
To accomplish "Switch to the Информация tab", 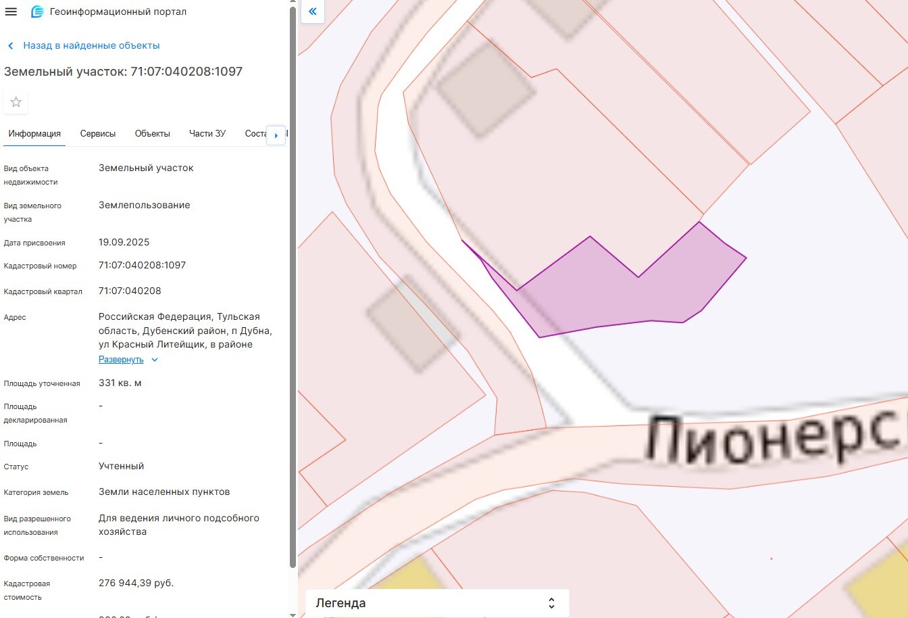I will pos(34,134).
